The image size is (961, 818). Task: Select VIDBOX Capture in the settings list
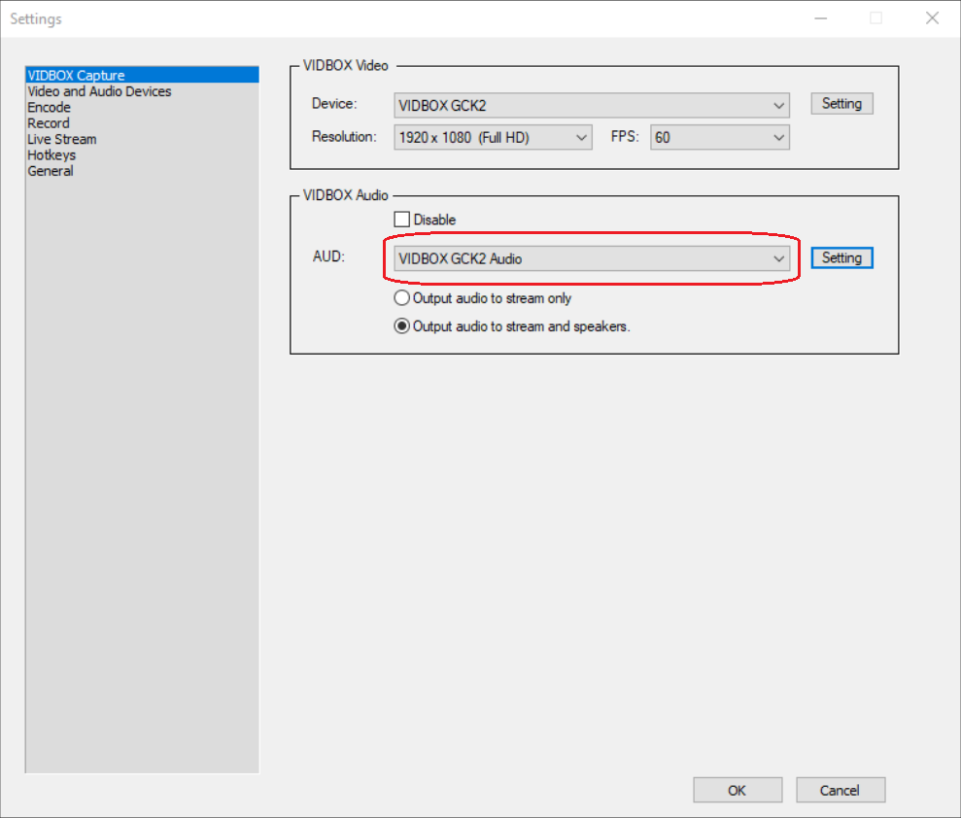[76, 75]
